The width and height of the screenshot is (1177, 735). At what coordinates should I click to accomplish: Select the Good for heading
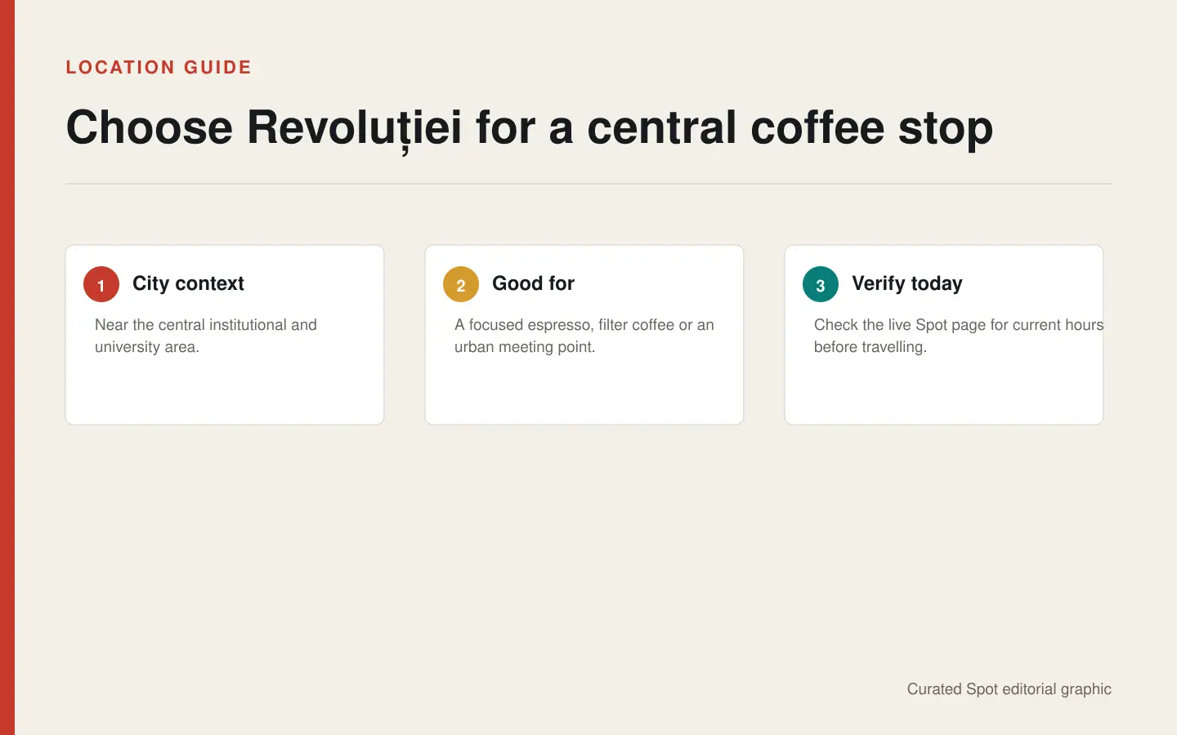pos(533,283)
